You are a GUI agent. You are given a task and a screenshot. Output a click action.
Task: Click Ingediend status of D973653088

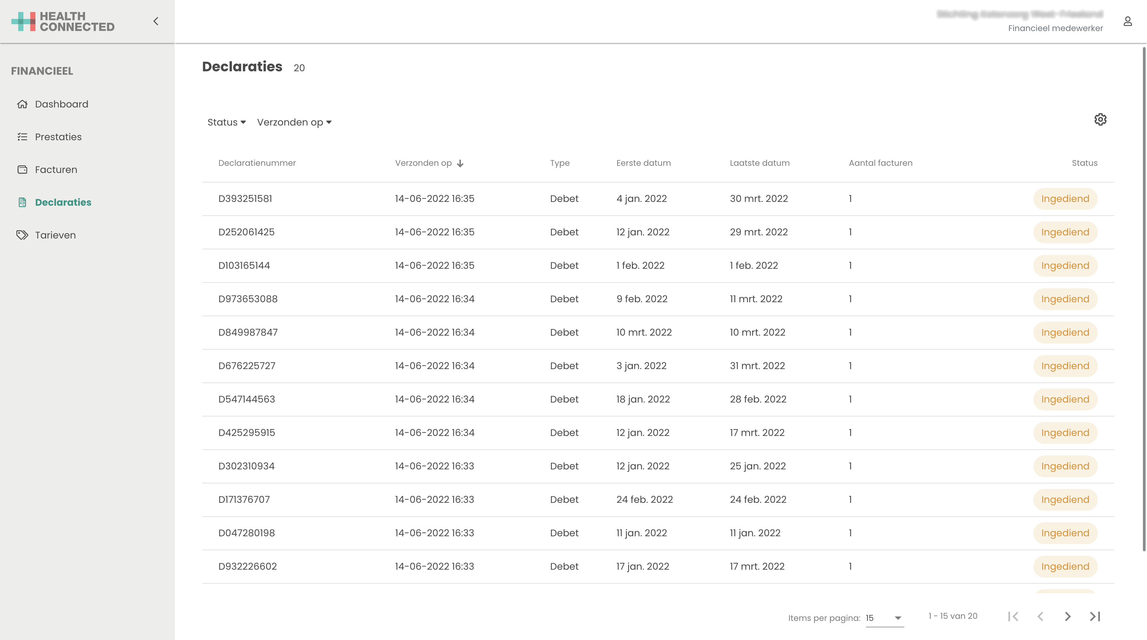coord(1065,299)
